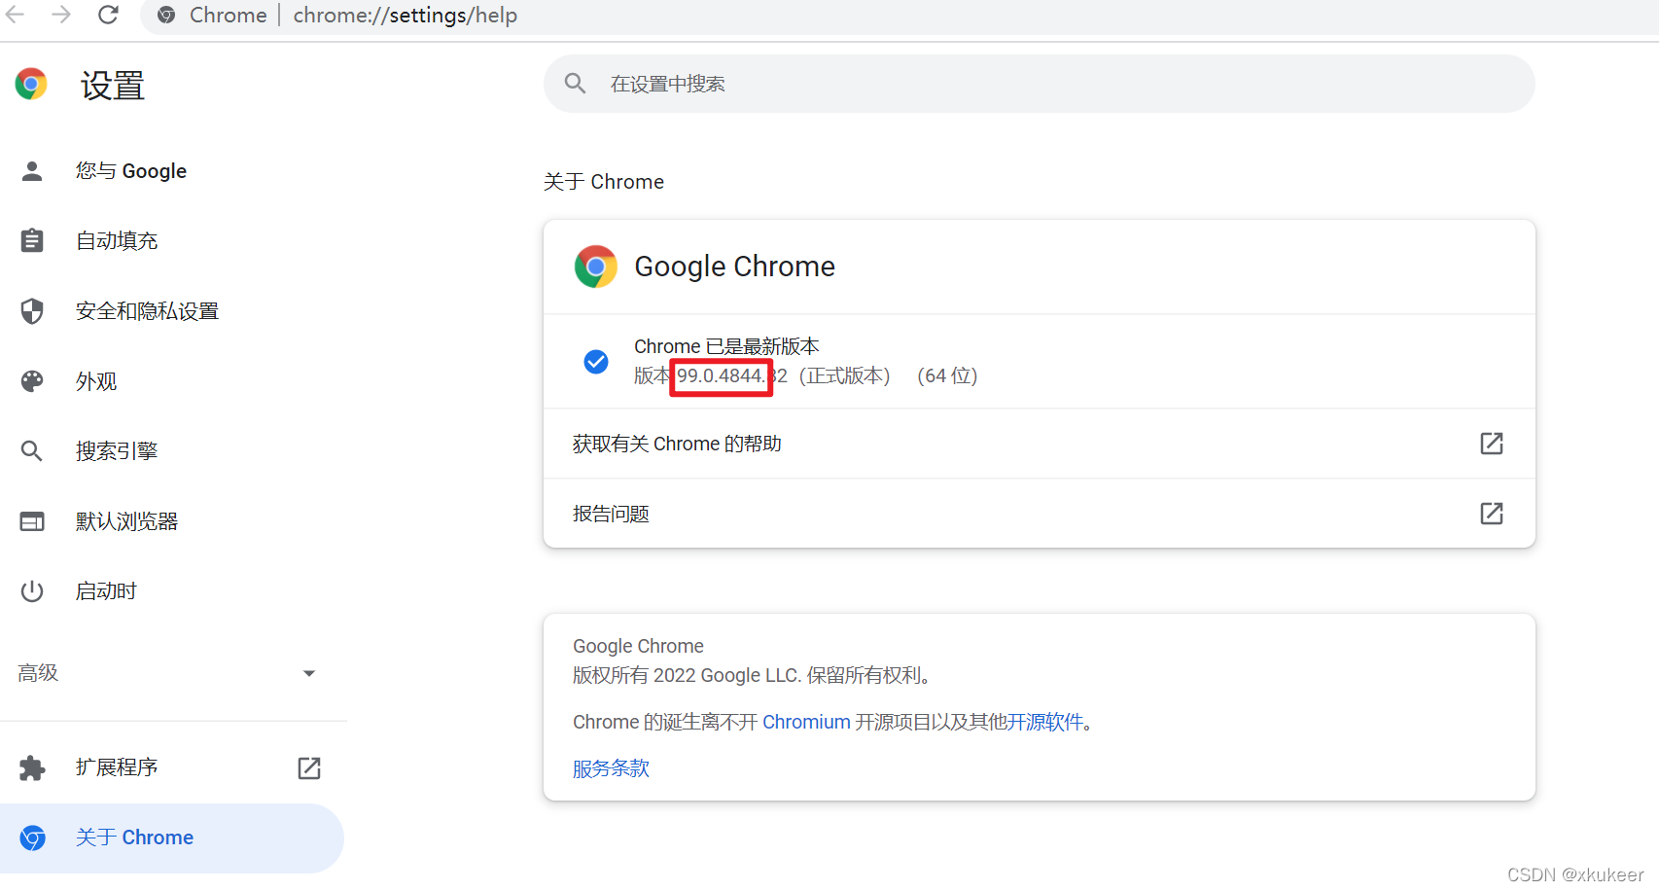Screen dimensions: 1659x891
Task: Click the person icon for 您与 Google
Action: tap(32, 171)
